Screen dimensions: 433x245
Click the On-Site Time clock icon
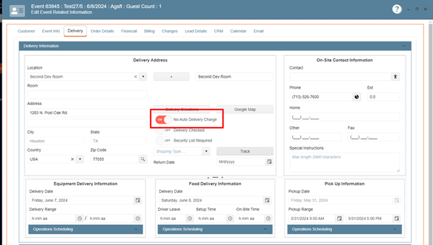[x=268, y=218]
